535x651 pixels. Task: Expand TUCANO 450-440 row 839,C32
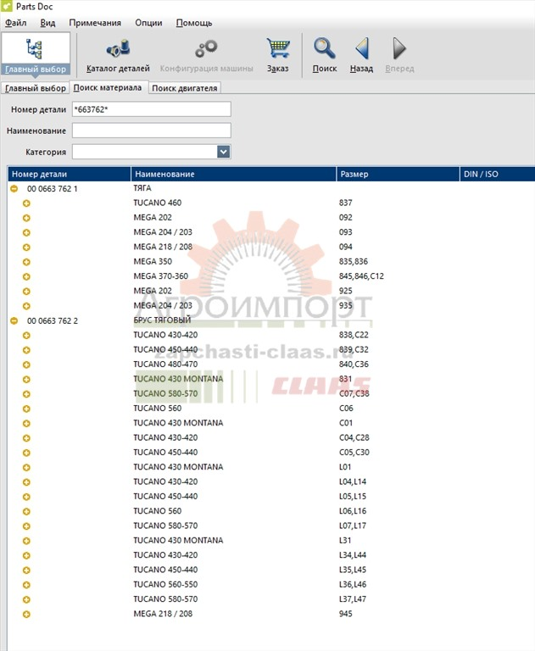pyautogui.click(x=26, y=350)
